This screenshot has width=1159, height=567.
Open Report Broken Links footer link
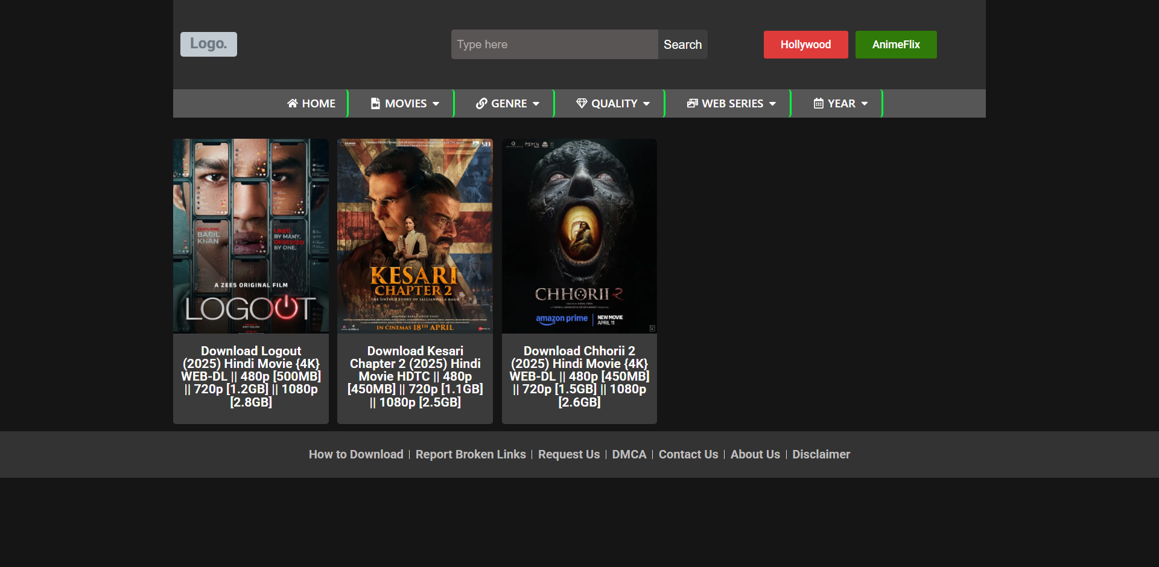[471, 454]
